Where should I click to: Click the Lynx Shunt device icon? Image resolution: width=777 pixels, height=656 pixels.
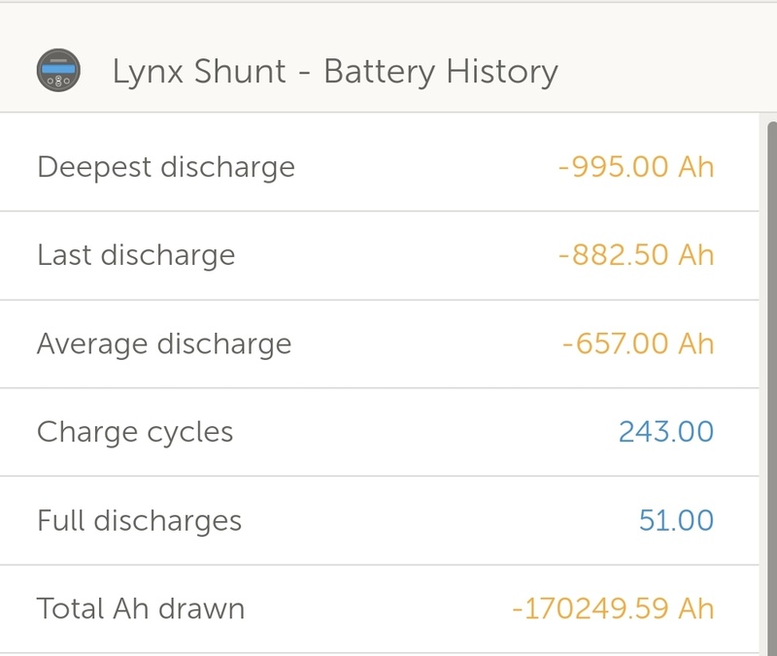point(58,72)
